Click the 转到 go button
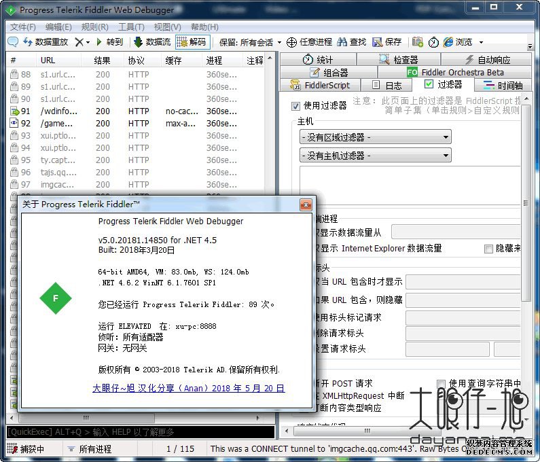 click(x=109, y=42)
